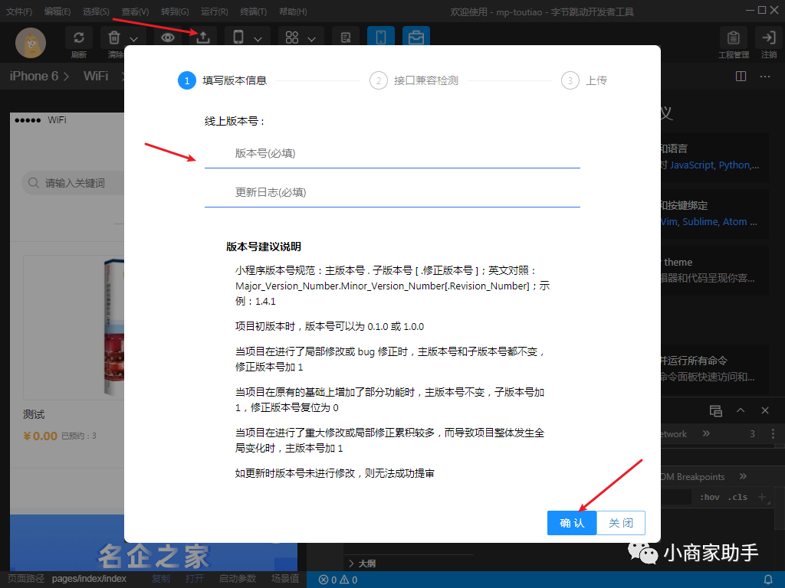Click the debug panel dock layout icon

(716, 411)
